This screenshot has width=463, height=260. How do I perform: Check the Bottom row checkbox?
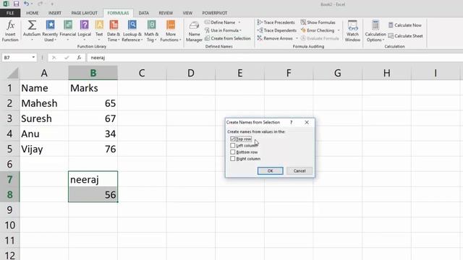pyautogui.click(x=233, y=152)
